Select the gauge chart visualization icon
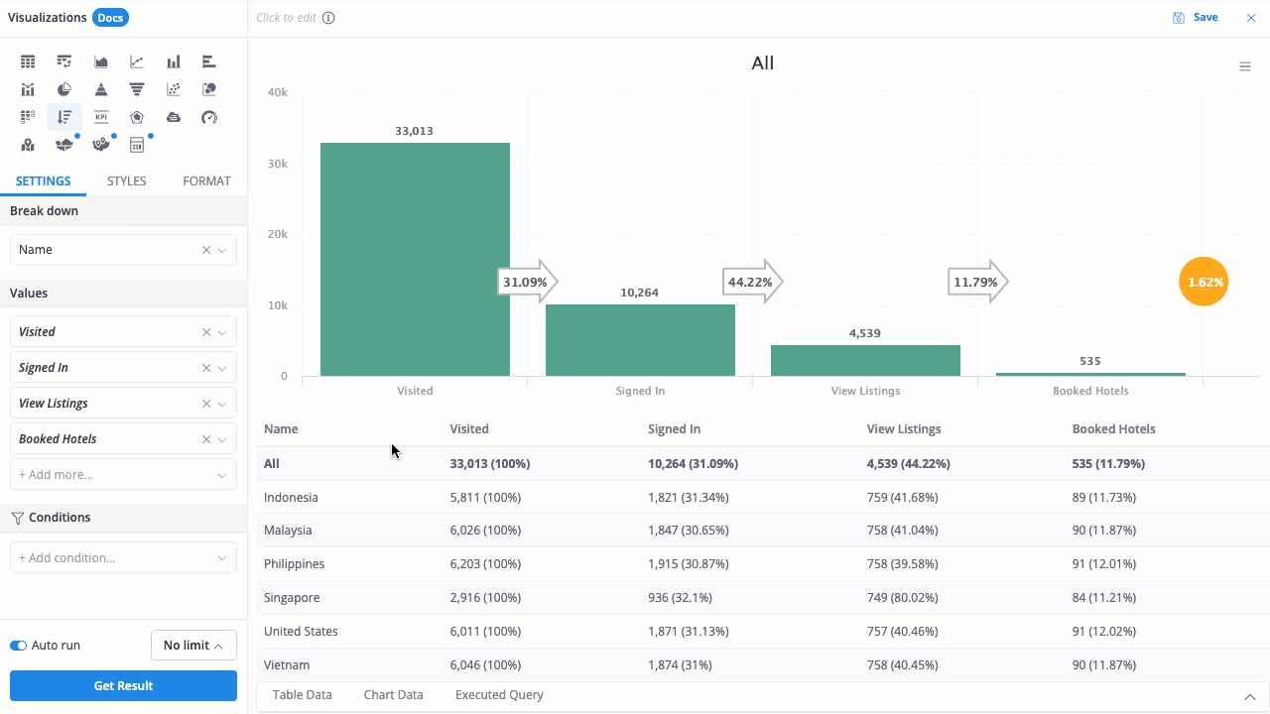1270x714 pixels. [209, 117]
